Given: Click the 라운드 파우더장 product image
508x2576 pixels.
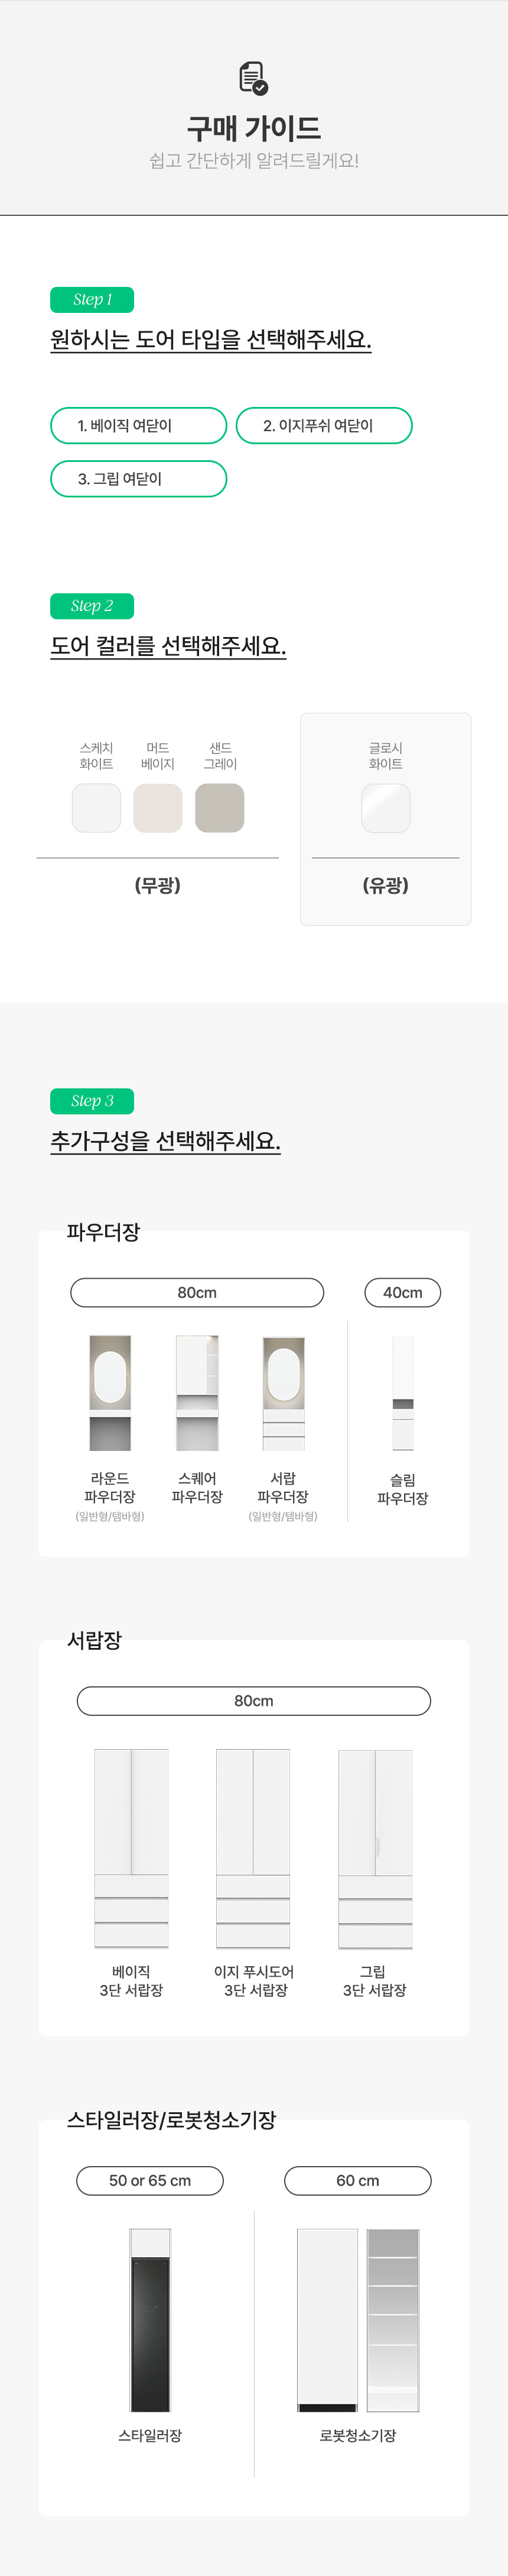Looking at the screenshot, I should point(110,1393).
